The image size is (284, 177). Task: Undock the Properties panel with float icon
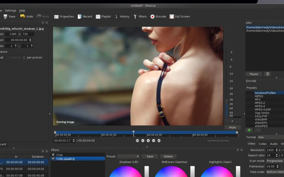coord(43,23)
